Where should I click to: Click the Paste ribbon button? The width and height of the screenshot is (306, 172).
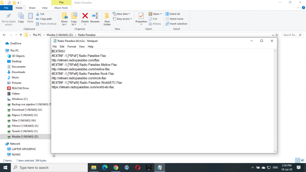pos(30,18)
